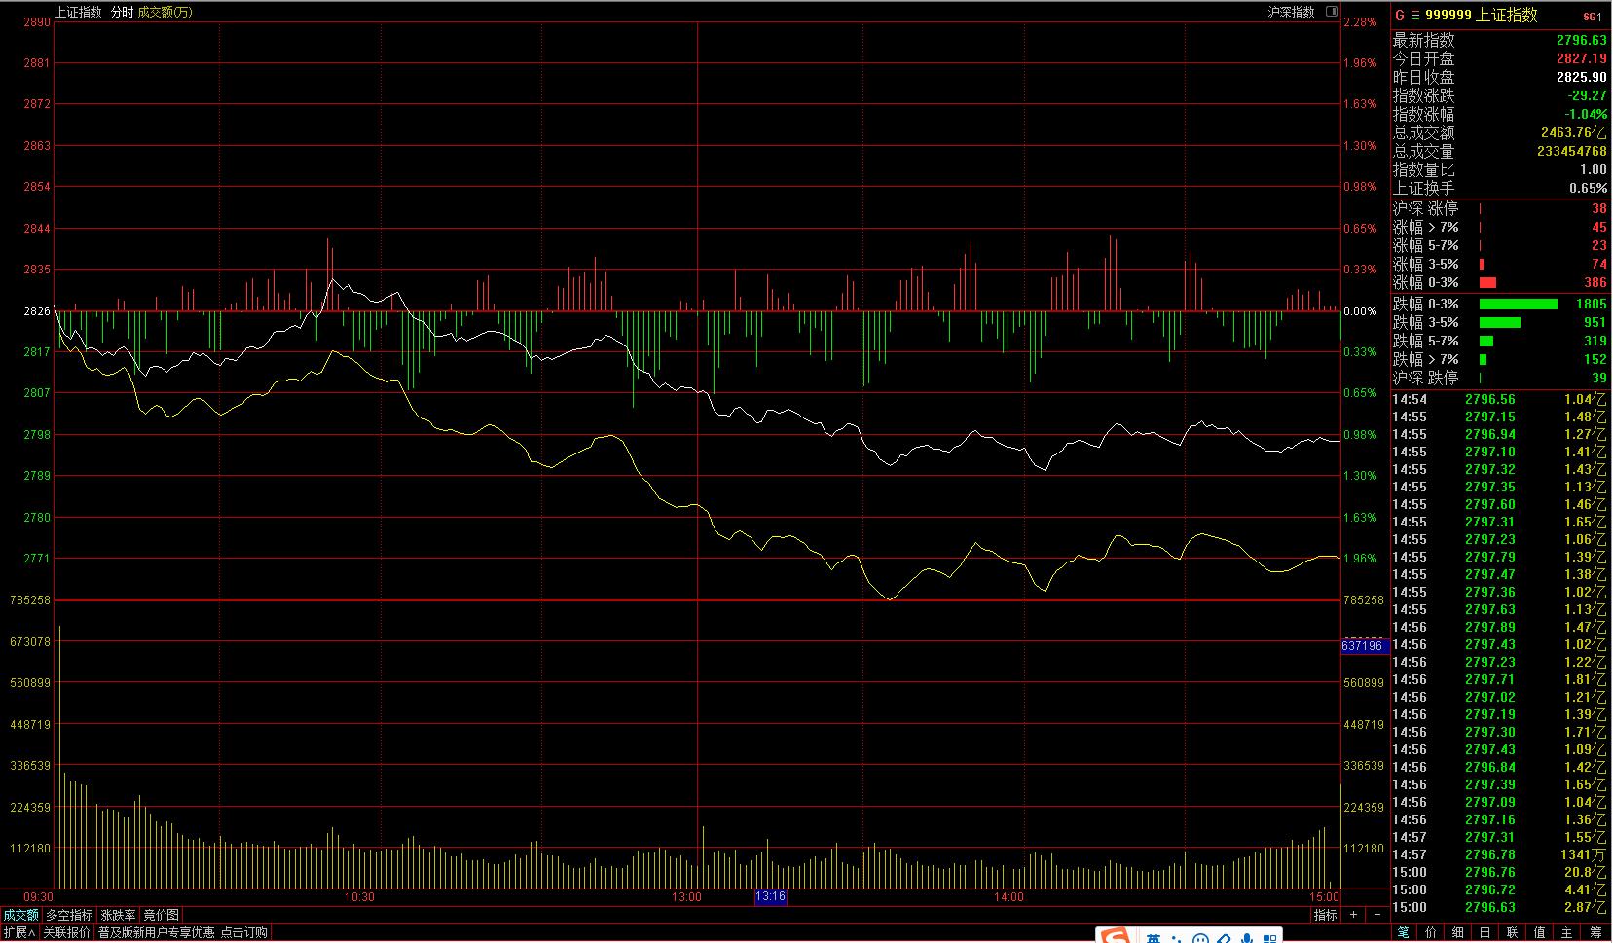Open the Sogou toolbox grid icon
This screenshot has width=1613, height=943.
tap(1270, 938)
